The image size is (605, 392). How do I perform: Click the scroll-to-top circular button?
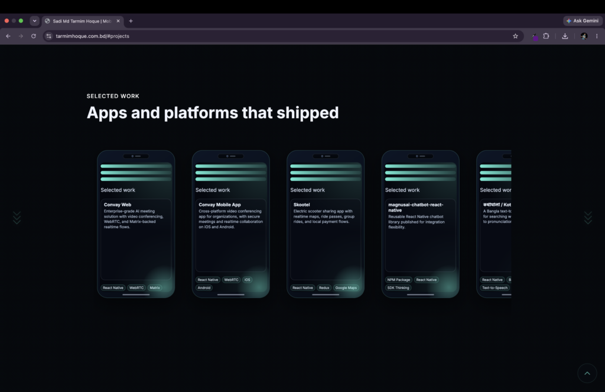(x=587, y=373)
